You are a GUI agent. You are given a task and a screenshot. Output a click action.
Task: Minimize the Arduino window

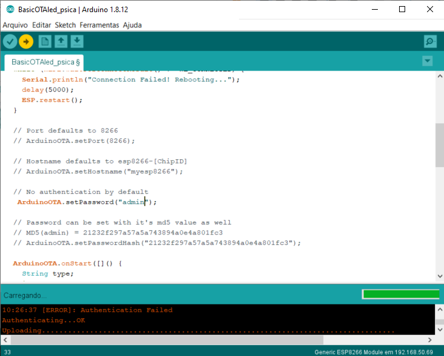coord(375,9)
